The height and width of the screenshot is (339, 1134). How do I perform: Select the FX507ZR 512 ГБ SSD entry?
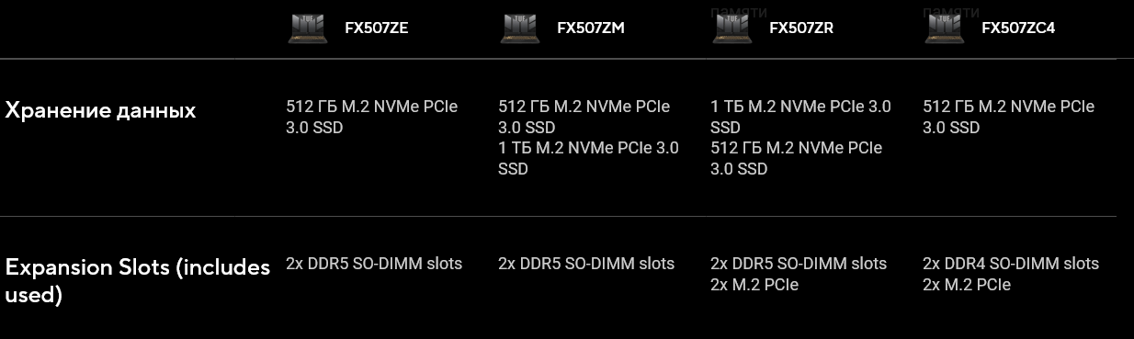pos(796,158)
